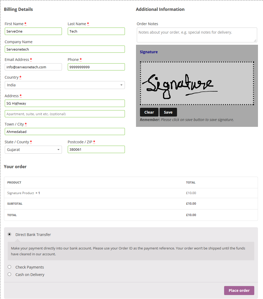Image resolution: width=263 pixels, height=299 pixels.
Task: Choose Cash on Delivery payment
Action: coord(9,274)
